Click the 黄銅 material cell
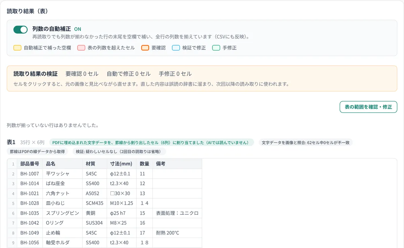 pyautogui.click(x=94, y=213)
